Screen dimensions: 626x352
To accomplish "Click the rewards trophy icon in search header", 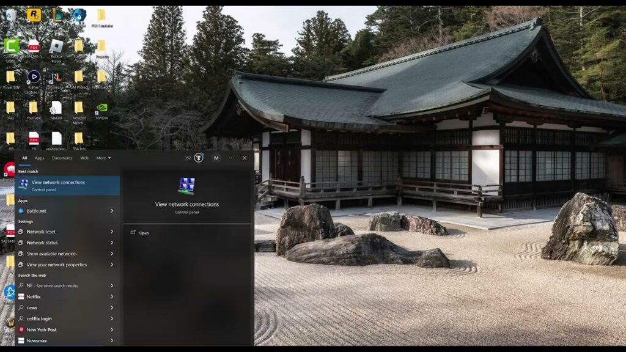I will [199, 158].
